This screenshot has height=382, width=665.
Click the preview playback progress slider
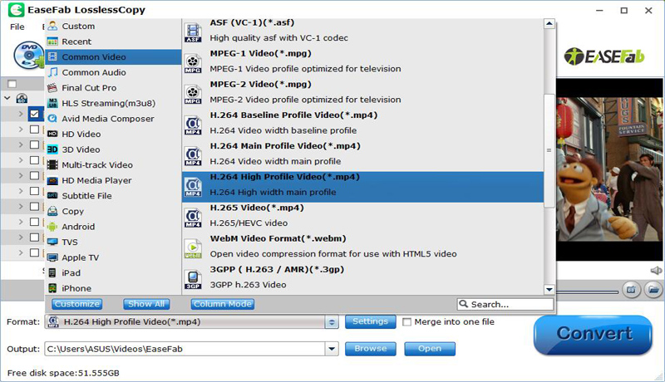588,291
